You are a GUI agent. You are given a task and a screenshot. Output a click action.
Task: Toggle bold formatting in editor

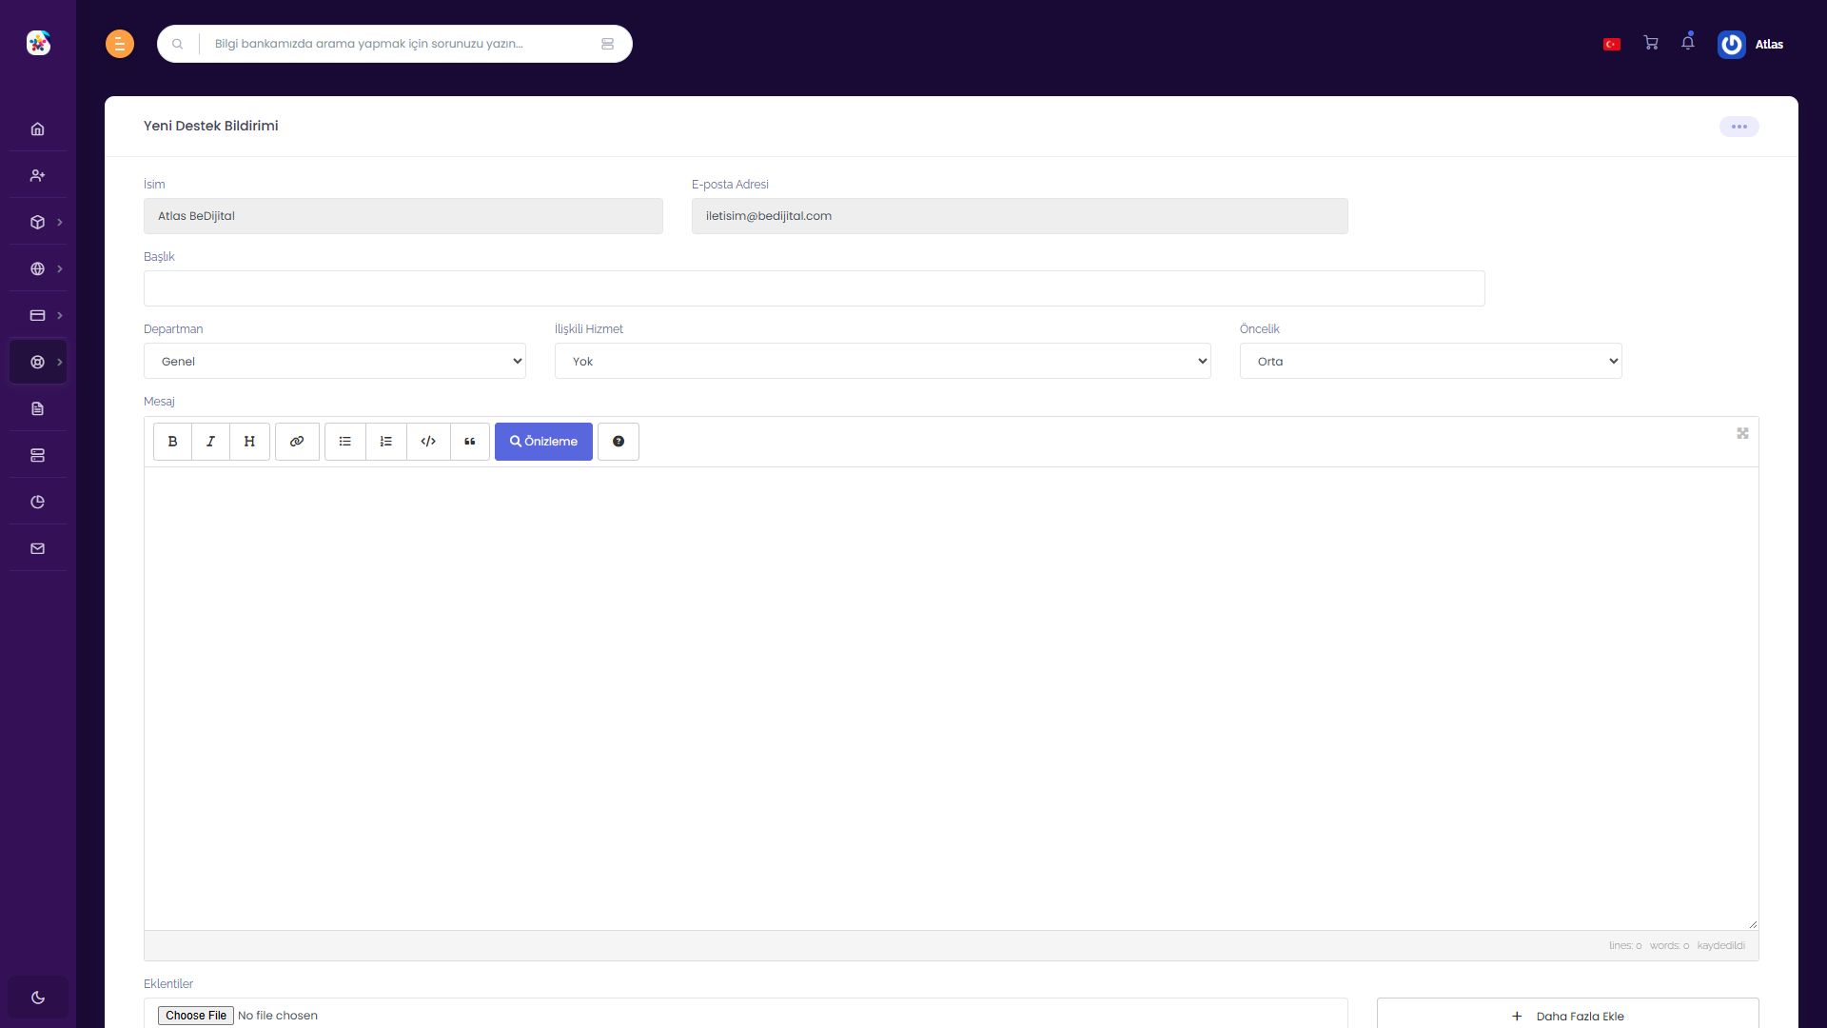pos(172,442)
